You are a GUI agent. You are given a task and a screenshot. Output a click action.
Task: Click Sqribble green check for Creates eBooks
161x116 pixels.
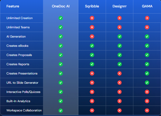pos(92,46)
